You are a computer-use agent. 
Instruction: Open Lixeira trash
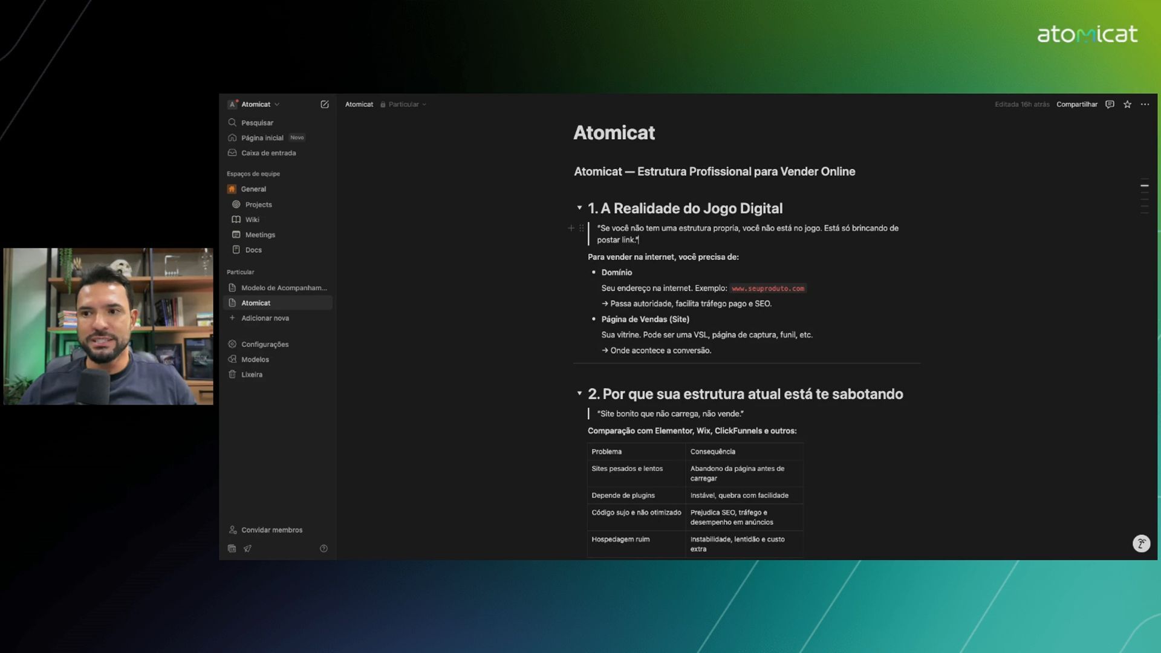tap(278, 374)
